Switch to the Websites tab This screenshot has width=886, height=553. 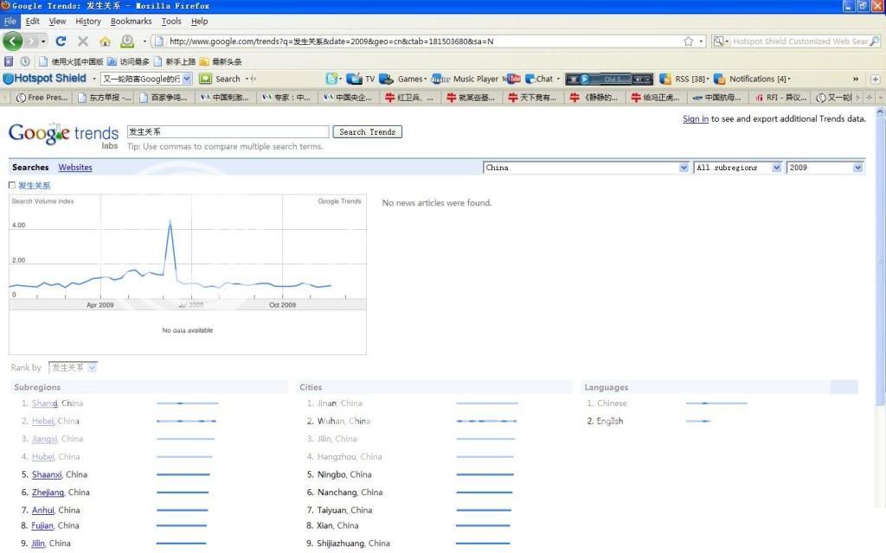pyautogui.click(x=75, y=168)
